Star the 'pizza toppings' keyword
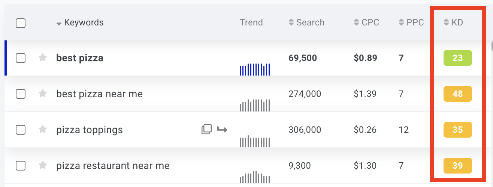This screenshot has width=493, height=187. pos(43,129)
